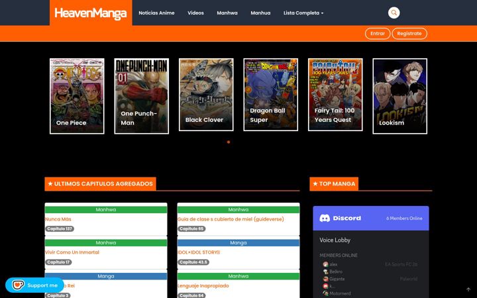Image resolution: width=477 pixels, height=298 pixels.
Task: Click the EA Sports FC activity text
Action: click(401, 264)
